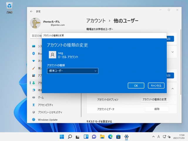Open Task View on the taskbar
Image resolution: width=188 pixels, height=141 pixels.
[78, 137]
